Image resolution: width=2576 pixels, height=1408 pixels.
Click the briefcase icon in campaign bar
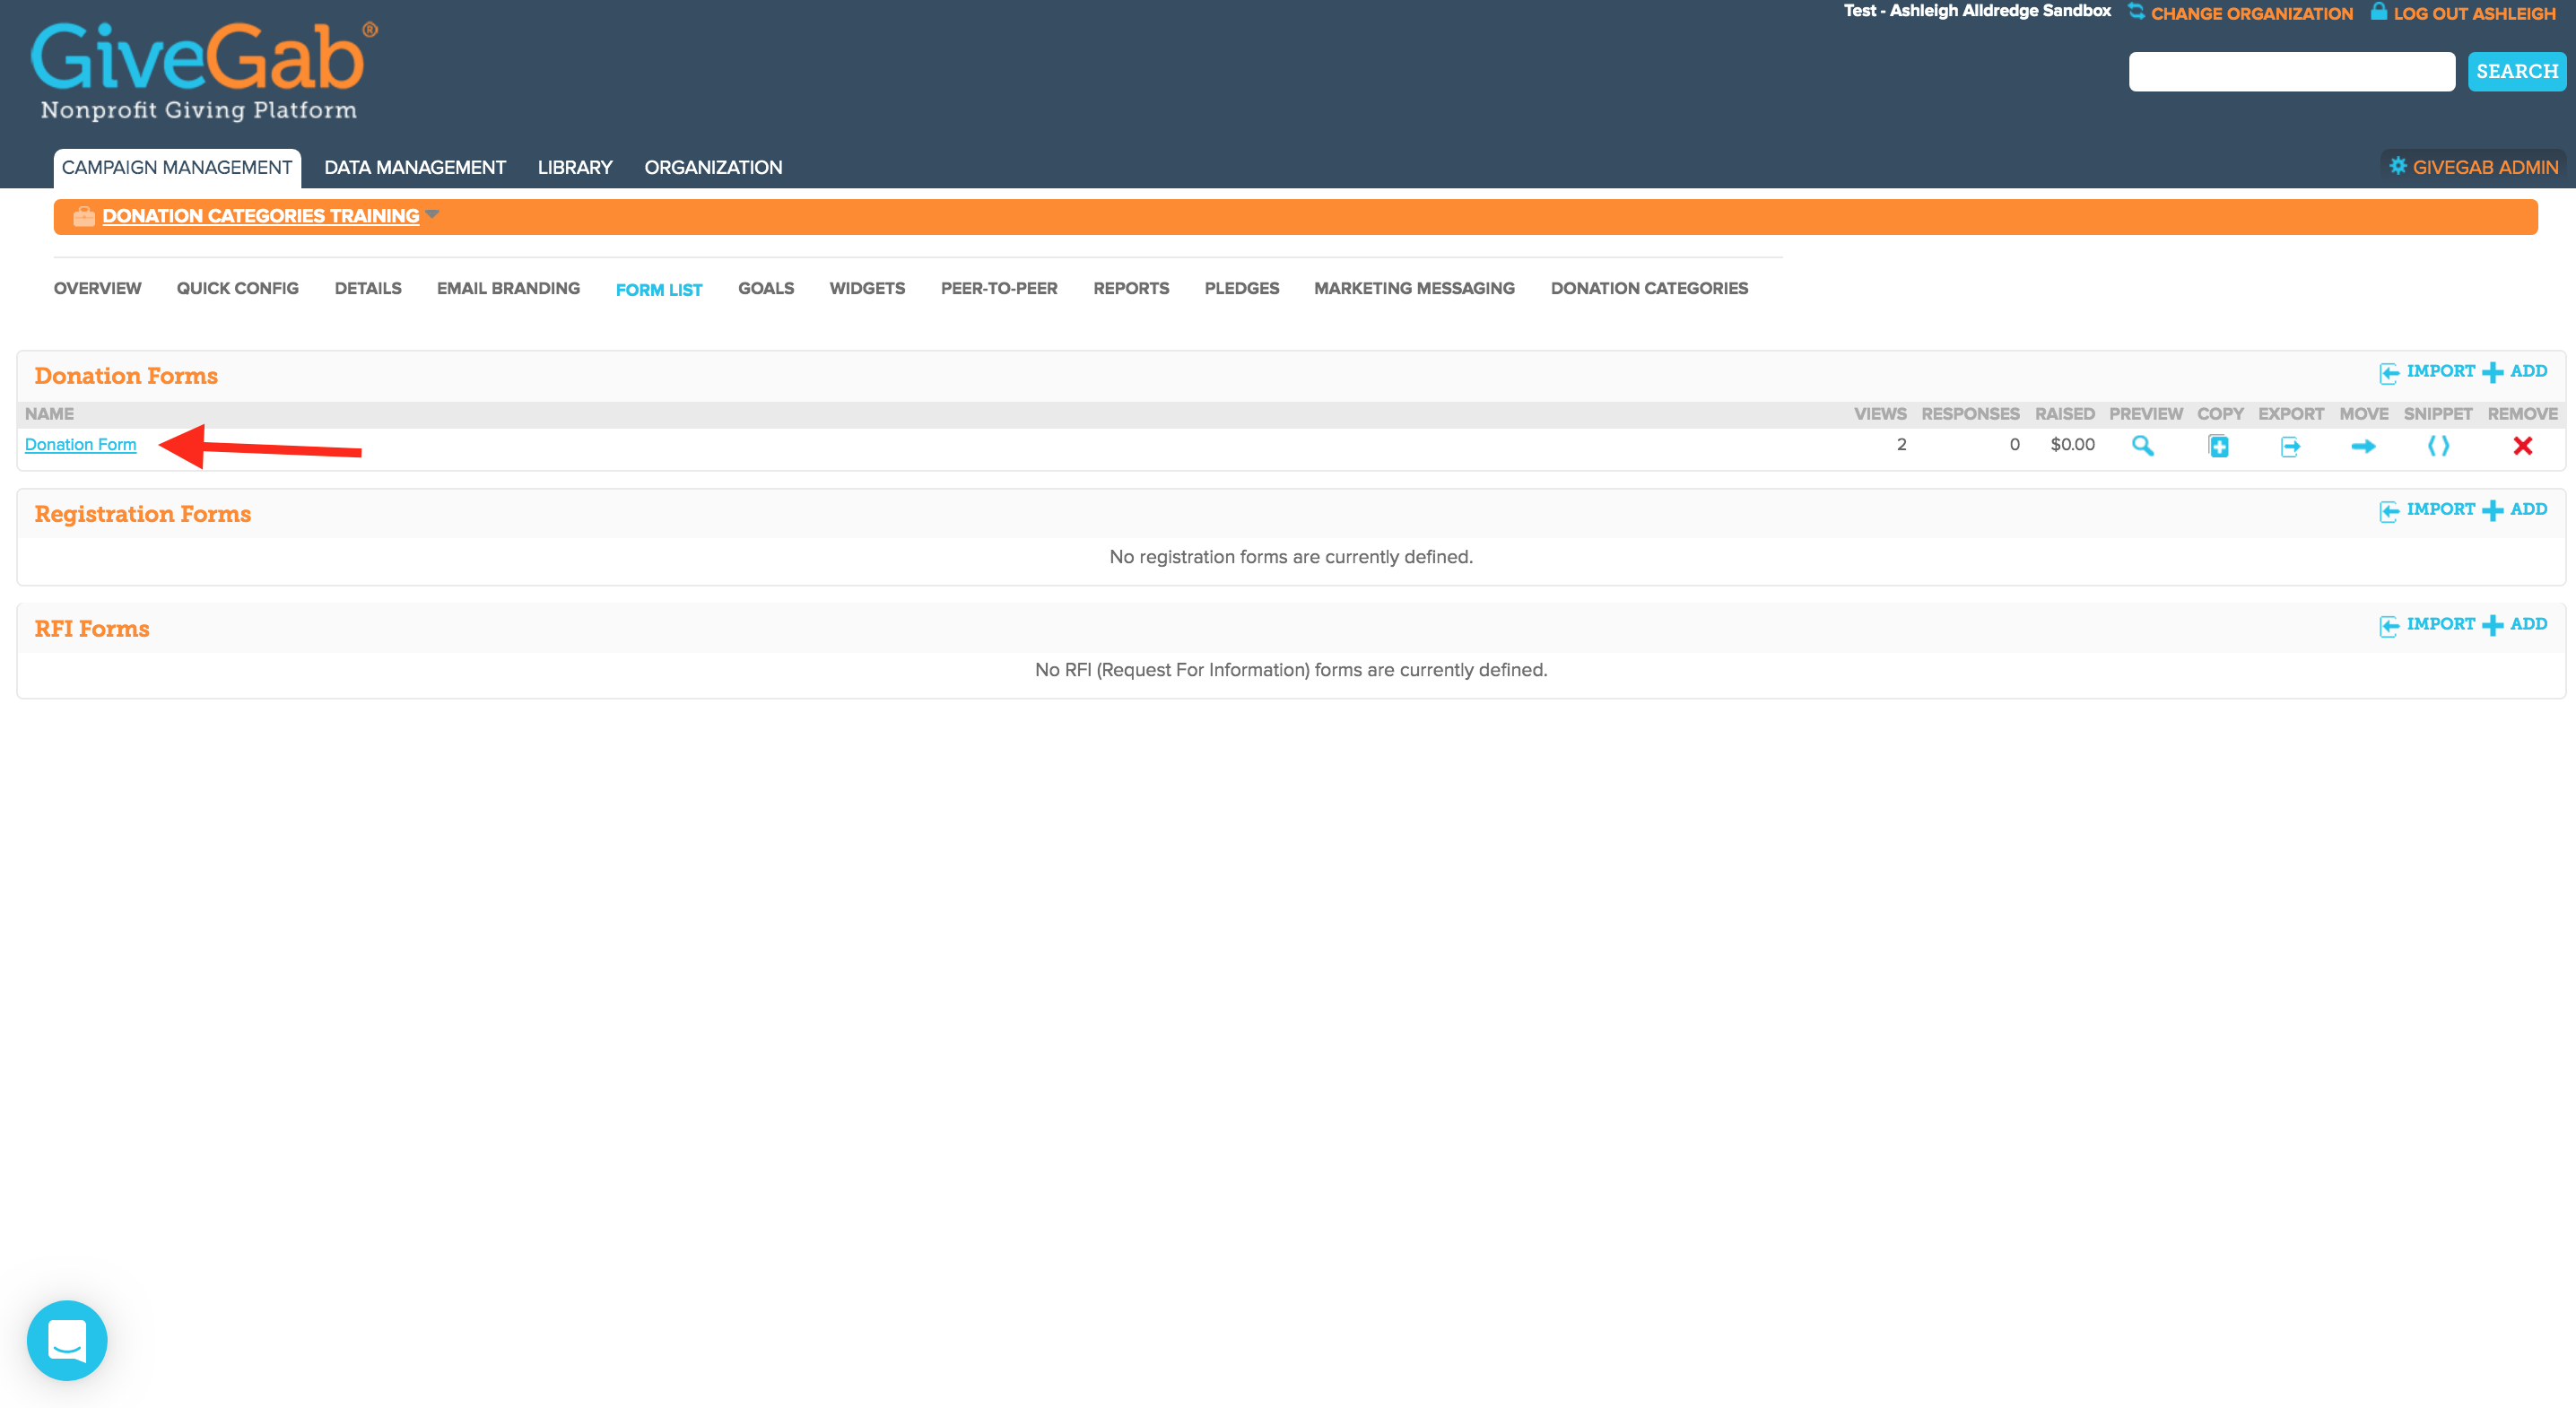pos(84,216)
